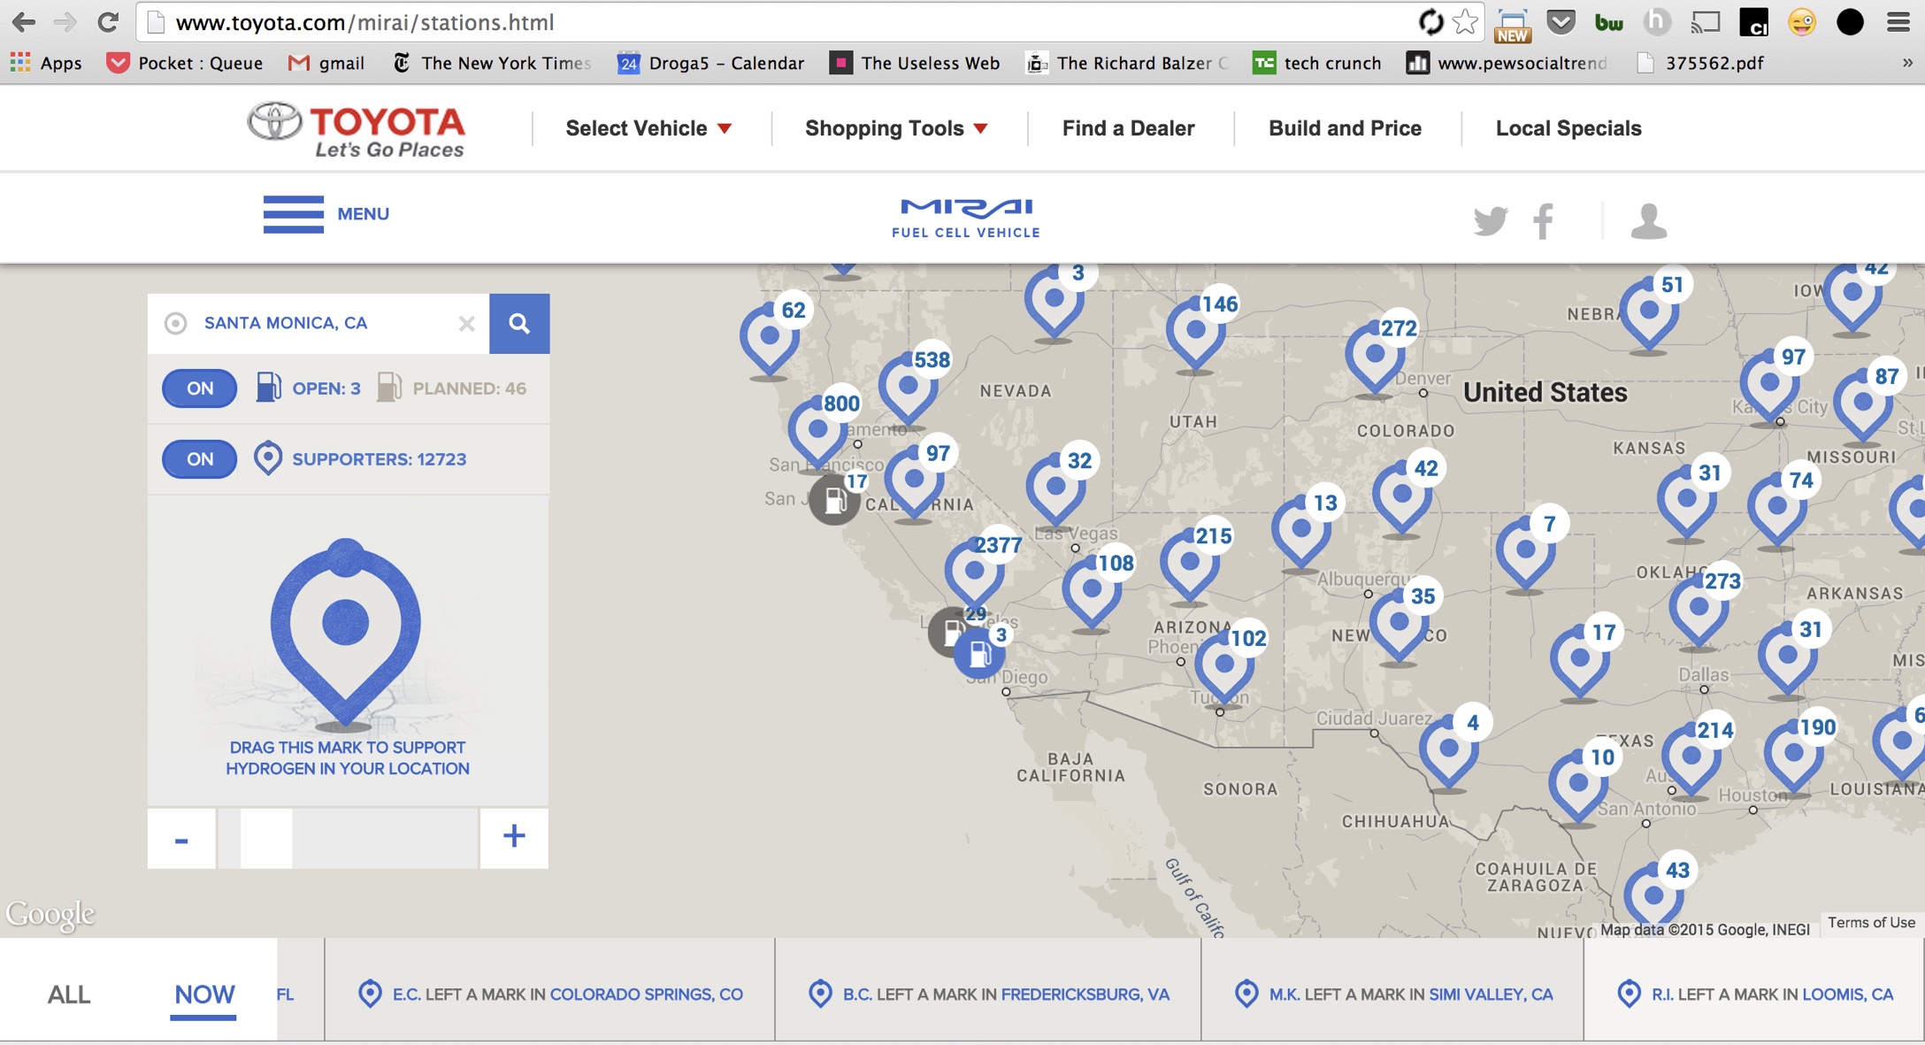
Task: Show more bookmarks with the chevron
Action: tap(1906, 63)
